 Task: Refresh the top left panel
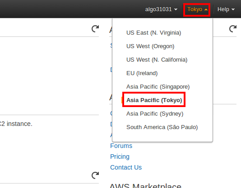pos(95,29)
